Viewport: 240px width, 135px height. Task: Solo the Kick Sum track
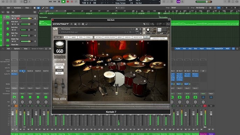(x=15, y=24)
